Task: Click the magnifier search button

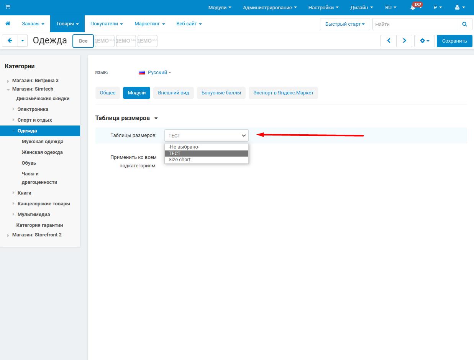Action: click(x=464, y=24)
